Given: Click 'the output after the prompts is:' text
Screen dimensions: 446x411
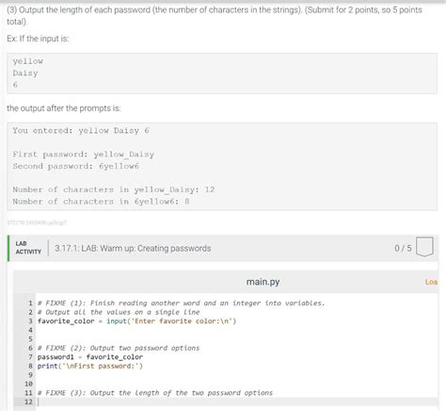Looking at the screenshot, I should click(64, 108).
